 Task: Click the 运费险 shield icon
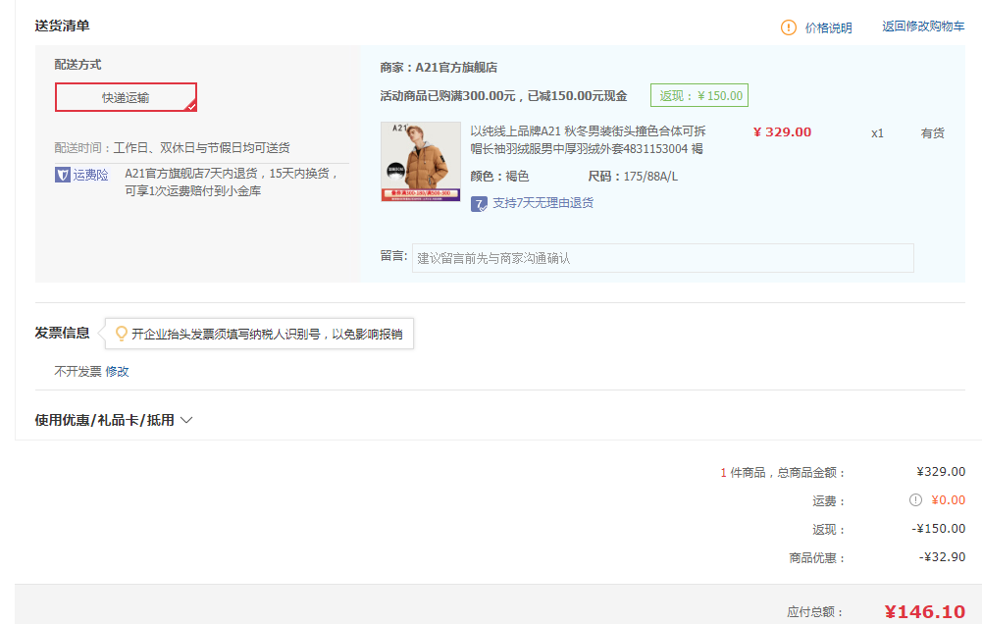pos(63,175)
